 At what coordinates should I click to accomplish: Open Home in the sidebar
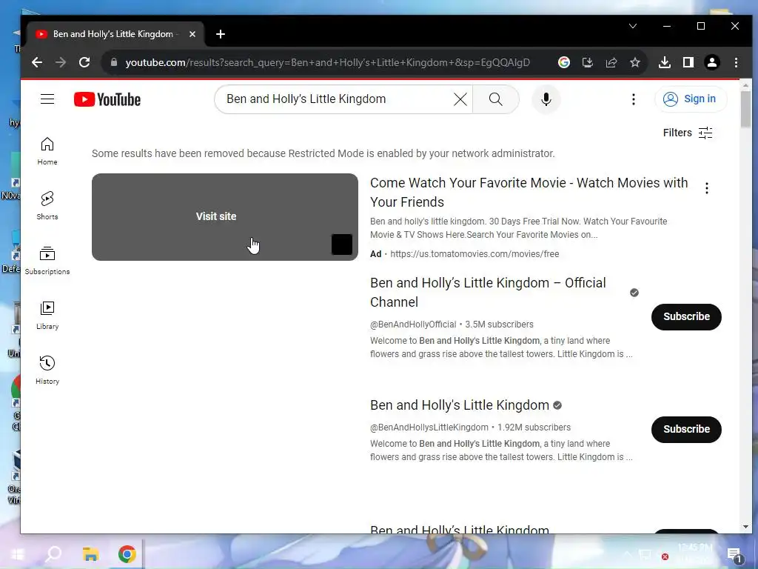pyautogui.click(x=47, y=151)
